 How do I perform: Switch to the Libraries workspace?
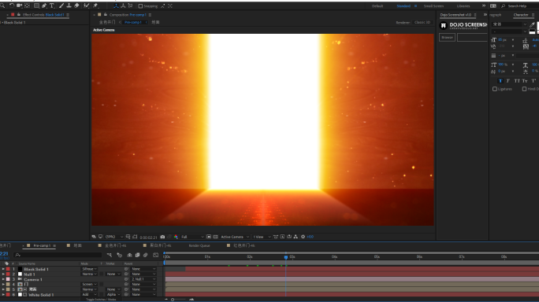[463, 6]
